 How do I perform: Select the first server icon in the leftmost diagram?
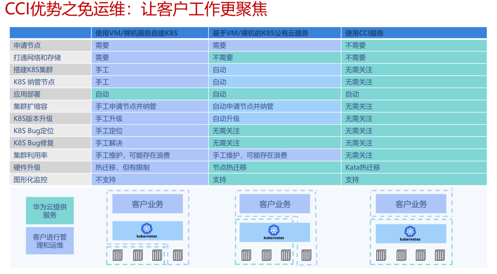tap(117, 255)
